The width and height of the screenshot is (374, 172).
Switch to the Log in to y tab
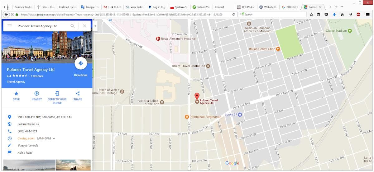(x=157, y=7)
